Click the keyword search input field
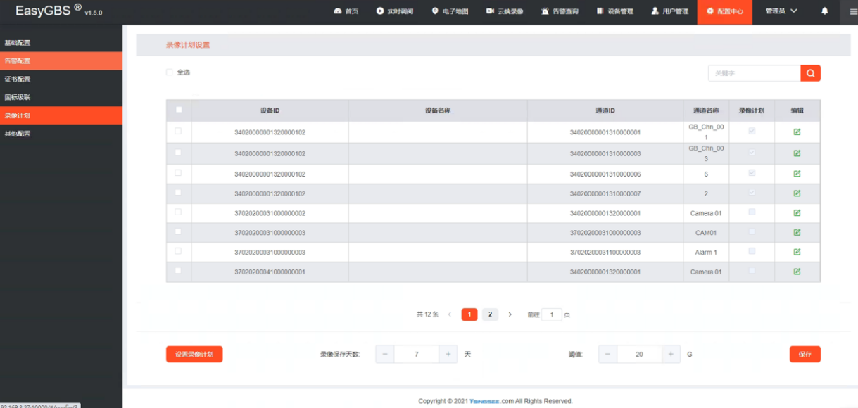This screenshot has height=408, width=858. pyautogui.click(x=755, y=73)
